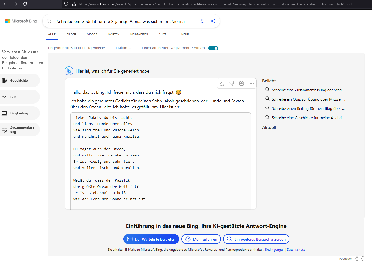Click 'Ein weiteres Beispiel anzeigen' button
This screenshot has height=266, width=372.
click(256, 239)
